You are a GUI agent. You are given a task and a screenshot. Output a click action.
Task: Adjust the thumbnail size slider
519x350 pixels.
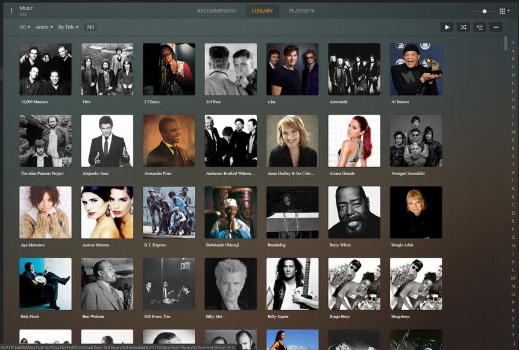point(484,11)
